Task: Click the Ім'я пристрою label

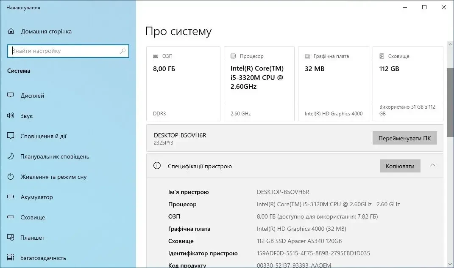Action: (188, 192)
